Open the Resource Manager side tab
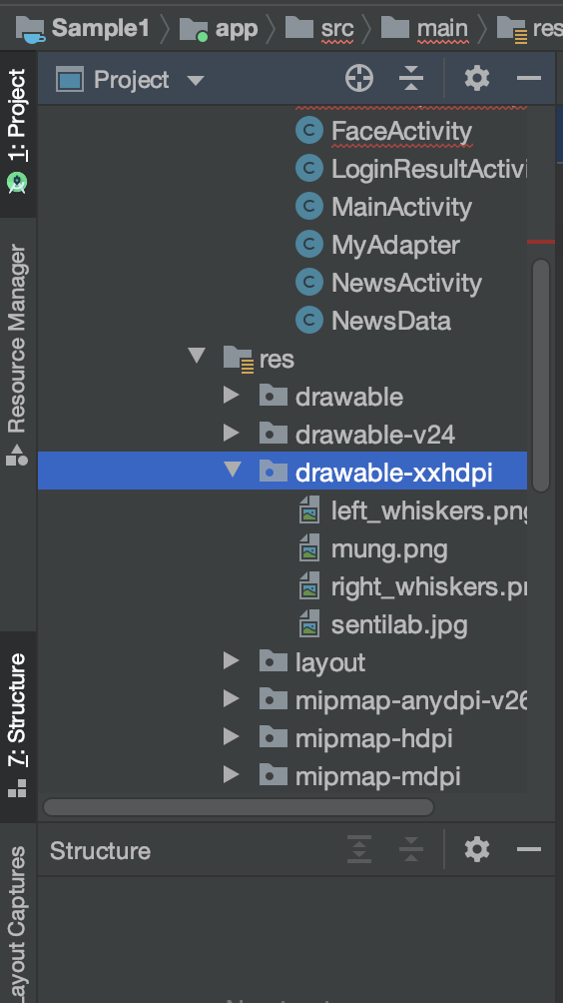Viewport: 563px width, 1003px height. (17, 356)
